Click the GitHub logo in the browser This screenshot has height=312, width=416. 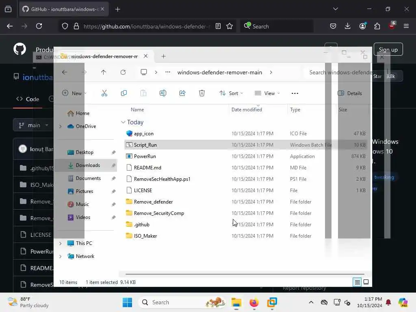coord(20,49)
